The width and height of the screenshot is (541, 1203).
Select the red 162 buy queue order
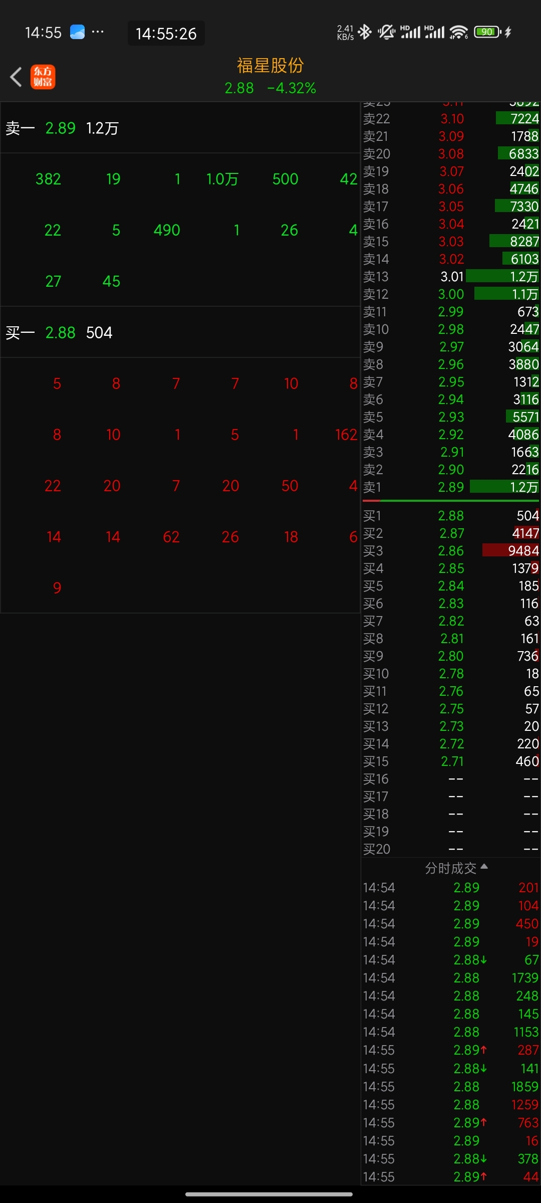click(x=346, y=435)
